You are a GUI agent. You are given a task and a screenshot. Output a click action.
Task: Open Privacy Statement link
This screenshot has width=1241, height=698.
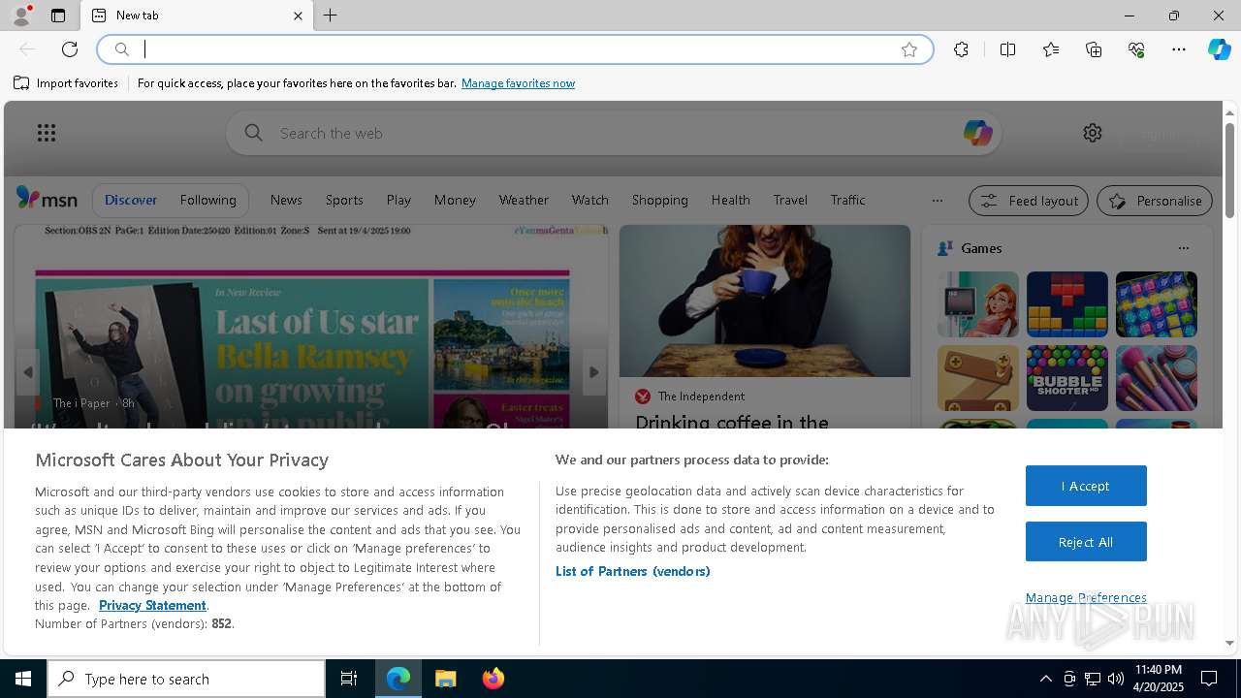coord(152,605)
